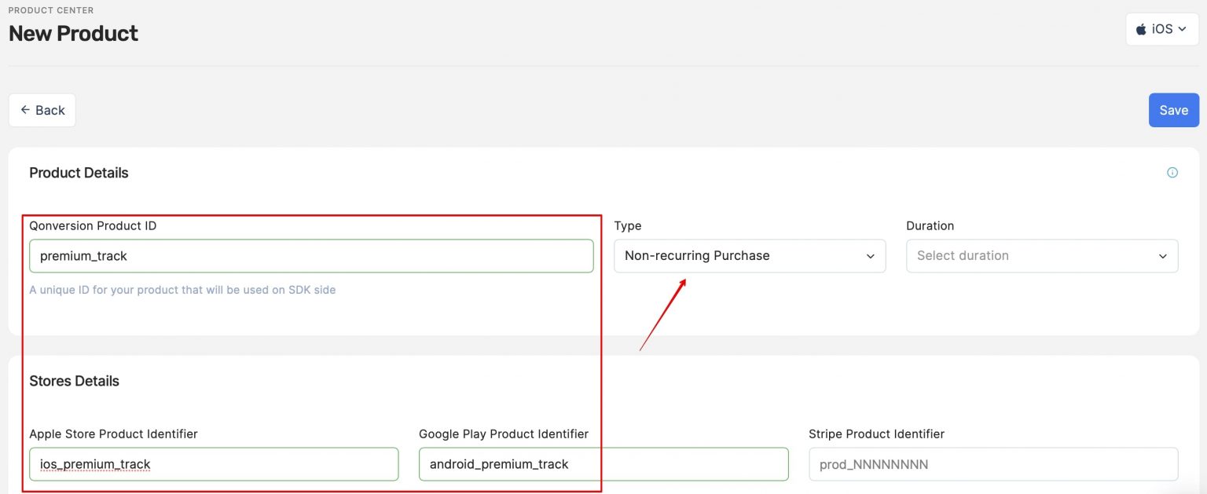Viewport: 1207px width, 494px height.
Task: Click the Stores Details section header
Action: 74,381
